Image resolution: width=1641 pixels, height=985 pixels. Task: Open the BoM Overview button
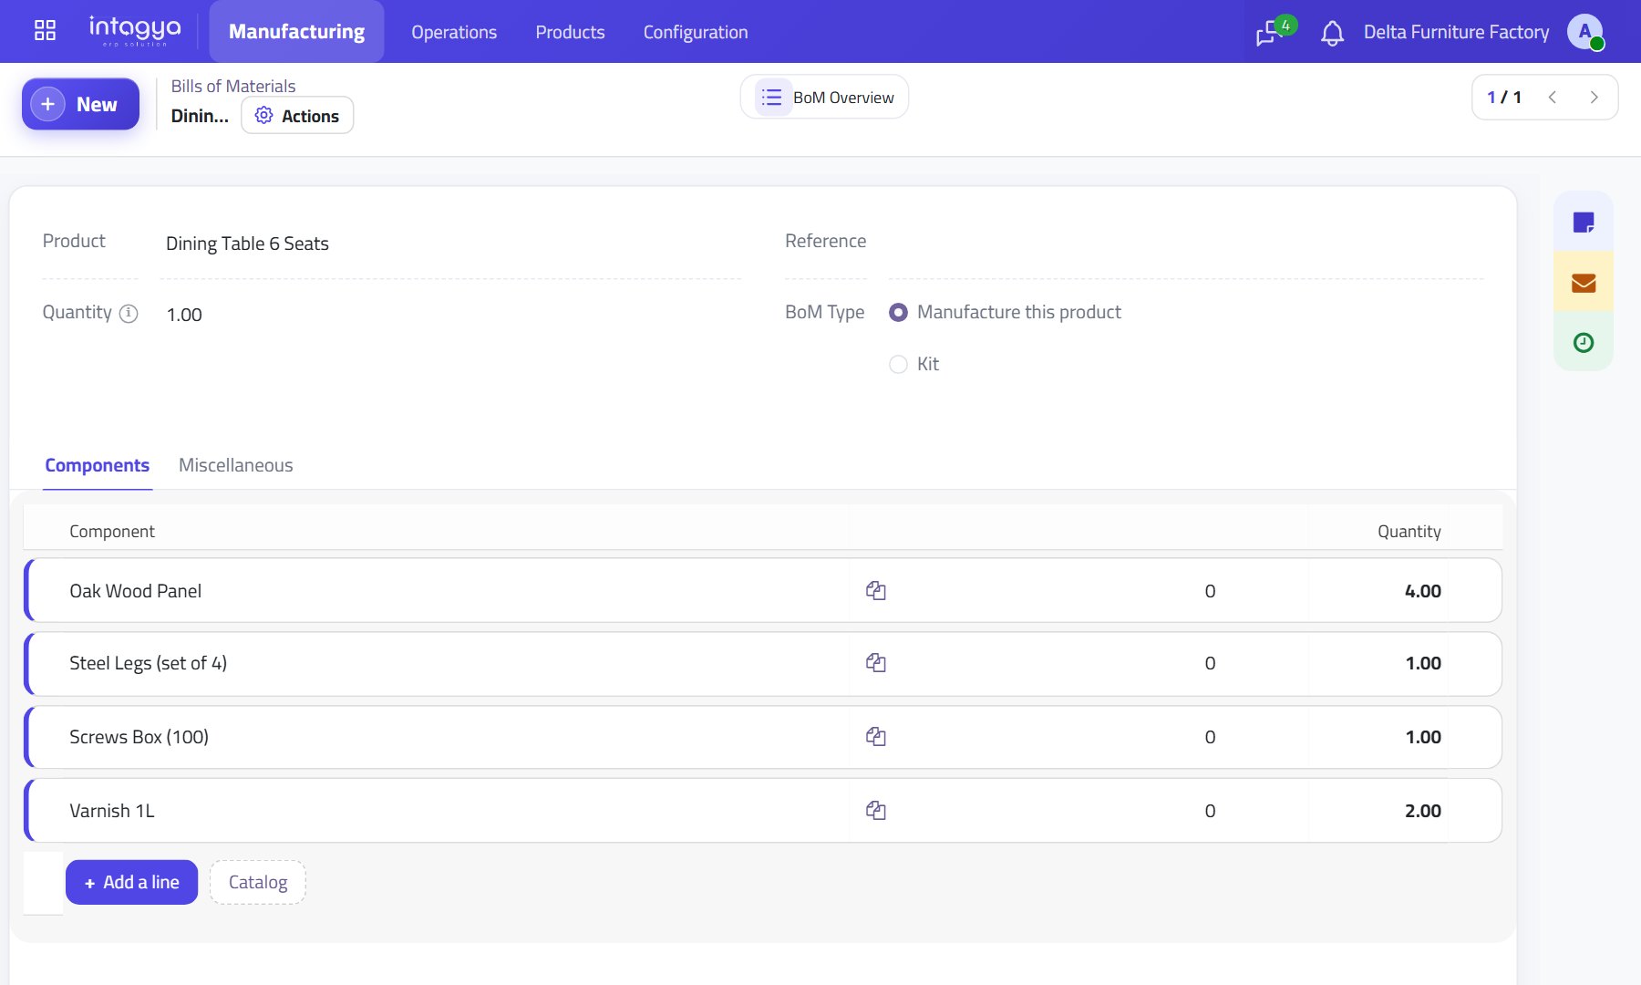tap(824, 97)
